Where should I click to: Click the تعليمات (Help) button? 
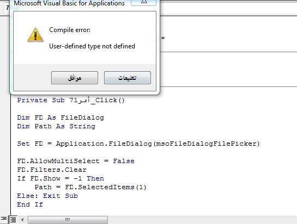pyautogui.click(x=128, y=78)
